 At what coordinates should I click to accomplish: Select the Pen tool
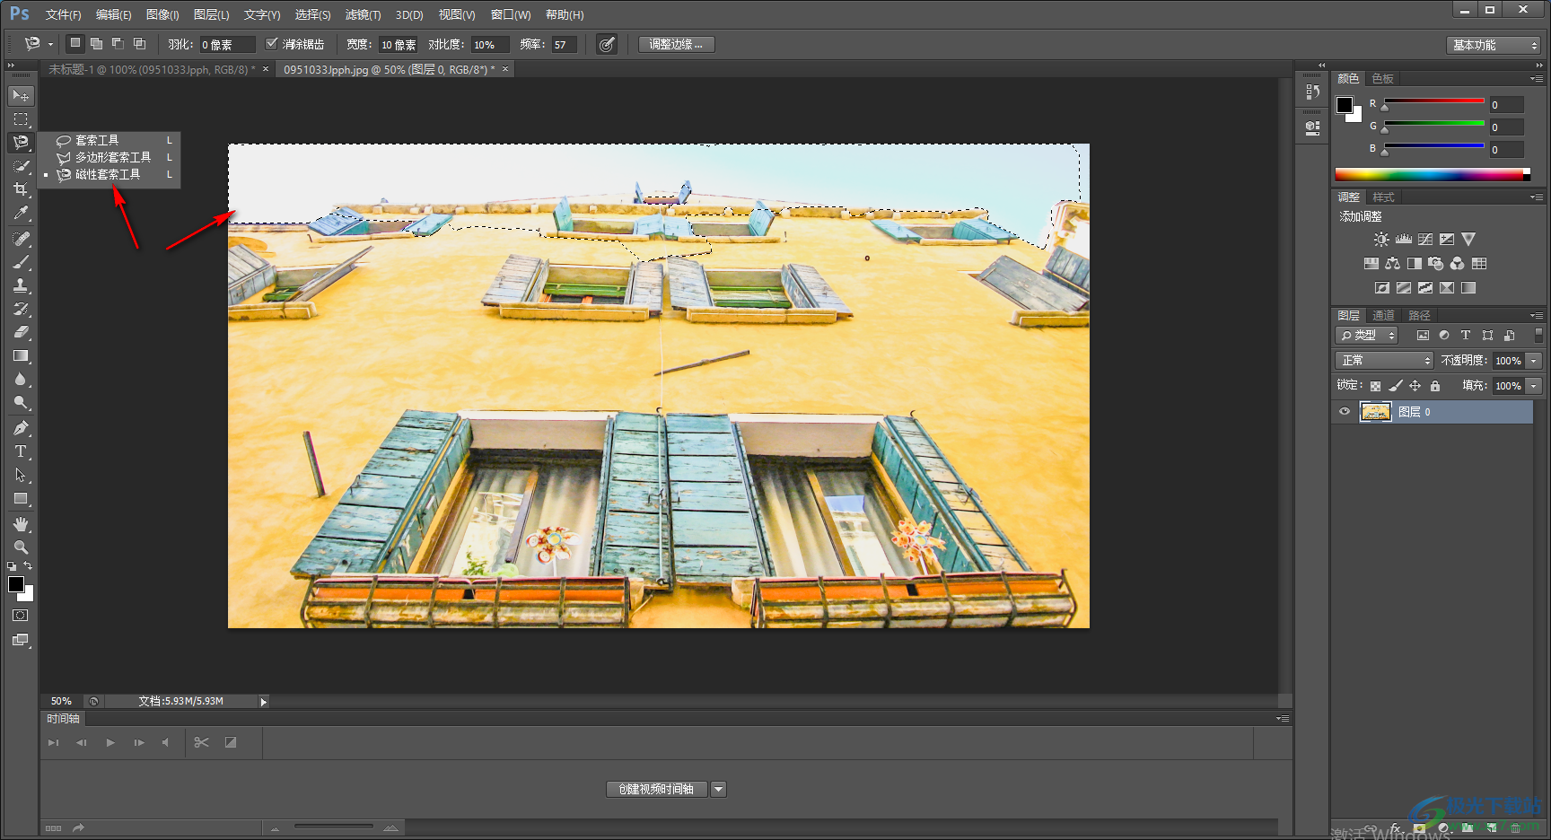(21, 428)
